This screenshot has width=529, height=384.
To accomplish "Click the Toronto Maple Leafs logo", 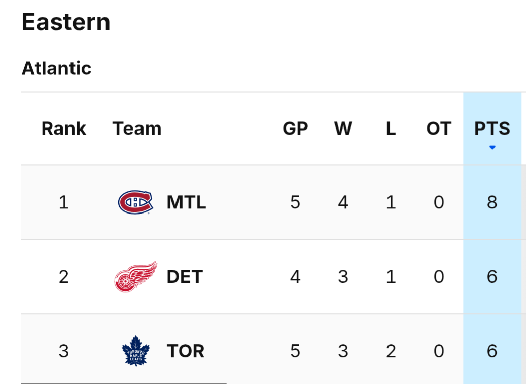I will tap(135, 351).
